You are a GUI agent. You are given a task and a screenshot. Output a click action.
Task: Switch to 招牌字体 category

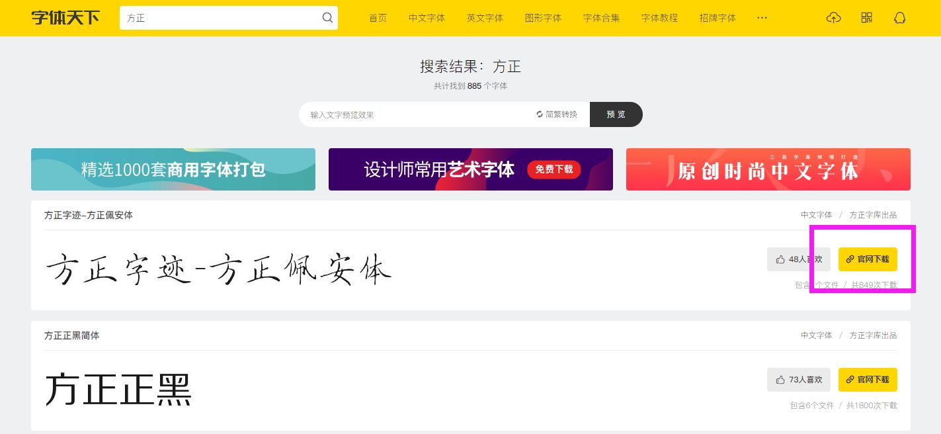coord(717,18)
